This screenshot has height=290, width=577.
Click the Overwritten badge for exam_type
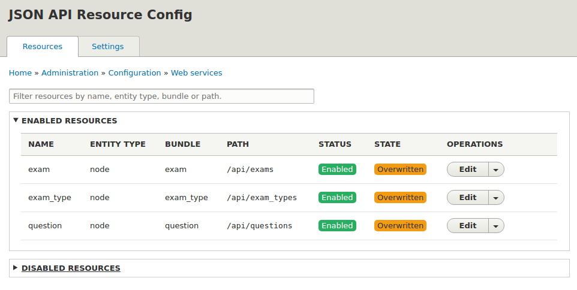point(401,198)
